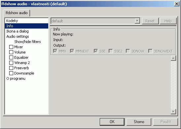The image size is (181, 129).
Task: Confirm with the OK button
Action: [x=112, y=122]
